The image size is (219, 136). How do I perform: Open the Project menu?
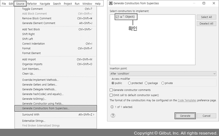[68, 4]
